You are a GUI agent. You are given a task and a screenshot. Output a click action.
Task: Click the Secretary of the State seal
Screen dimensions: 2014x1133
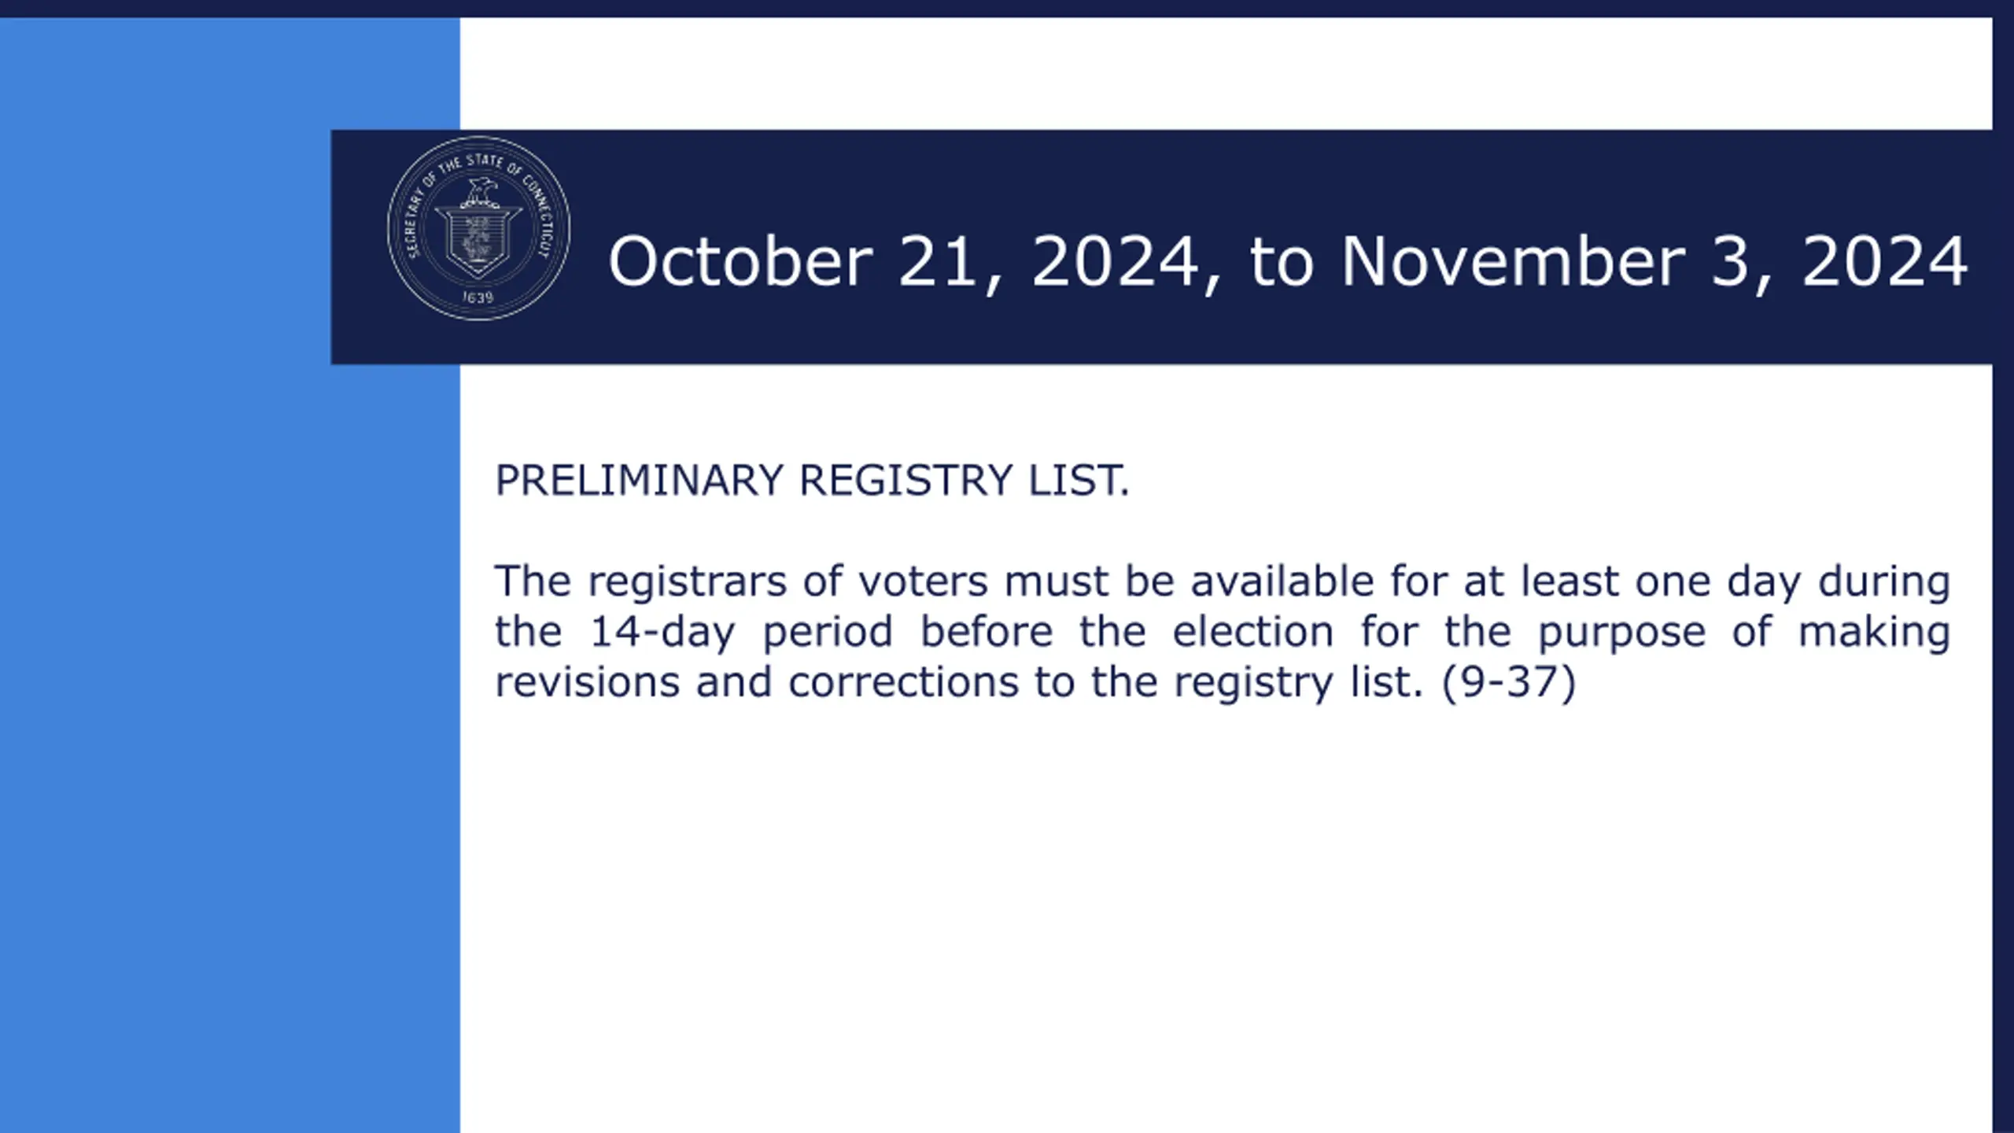pyautogui.click(x=478, y=228)
